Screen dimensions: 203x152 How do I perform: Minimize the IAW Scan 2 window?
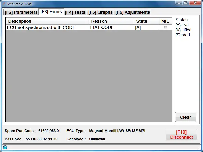tap(179, 3)
